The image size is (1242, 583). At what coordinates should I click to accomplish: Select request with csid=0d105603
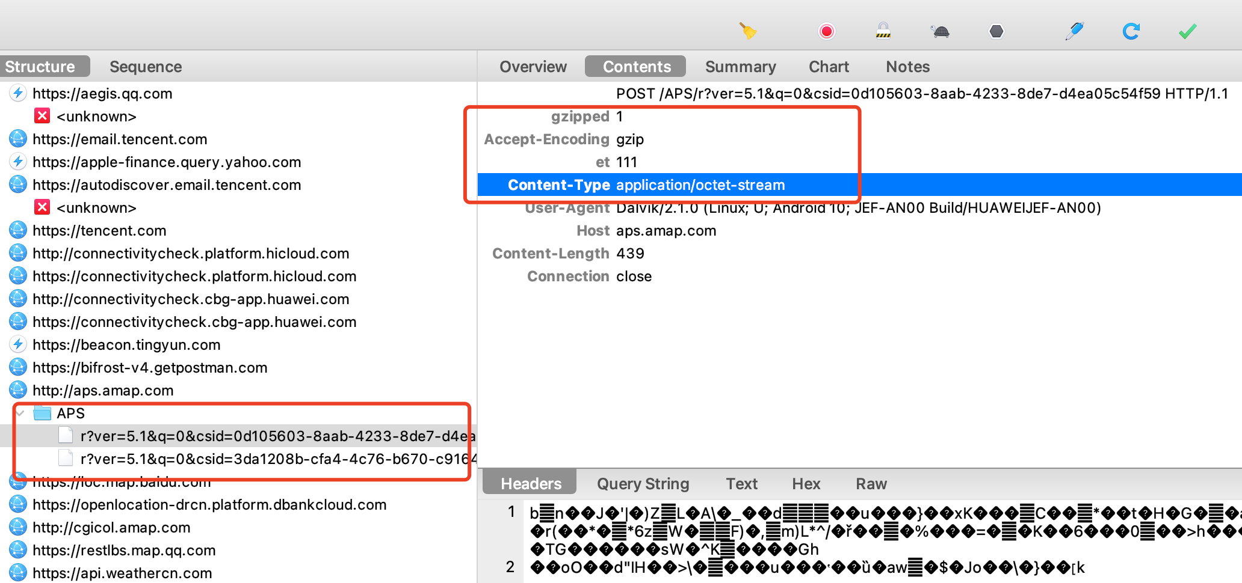(x=238, y=436)
